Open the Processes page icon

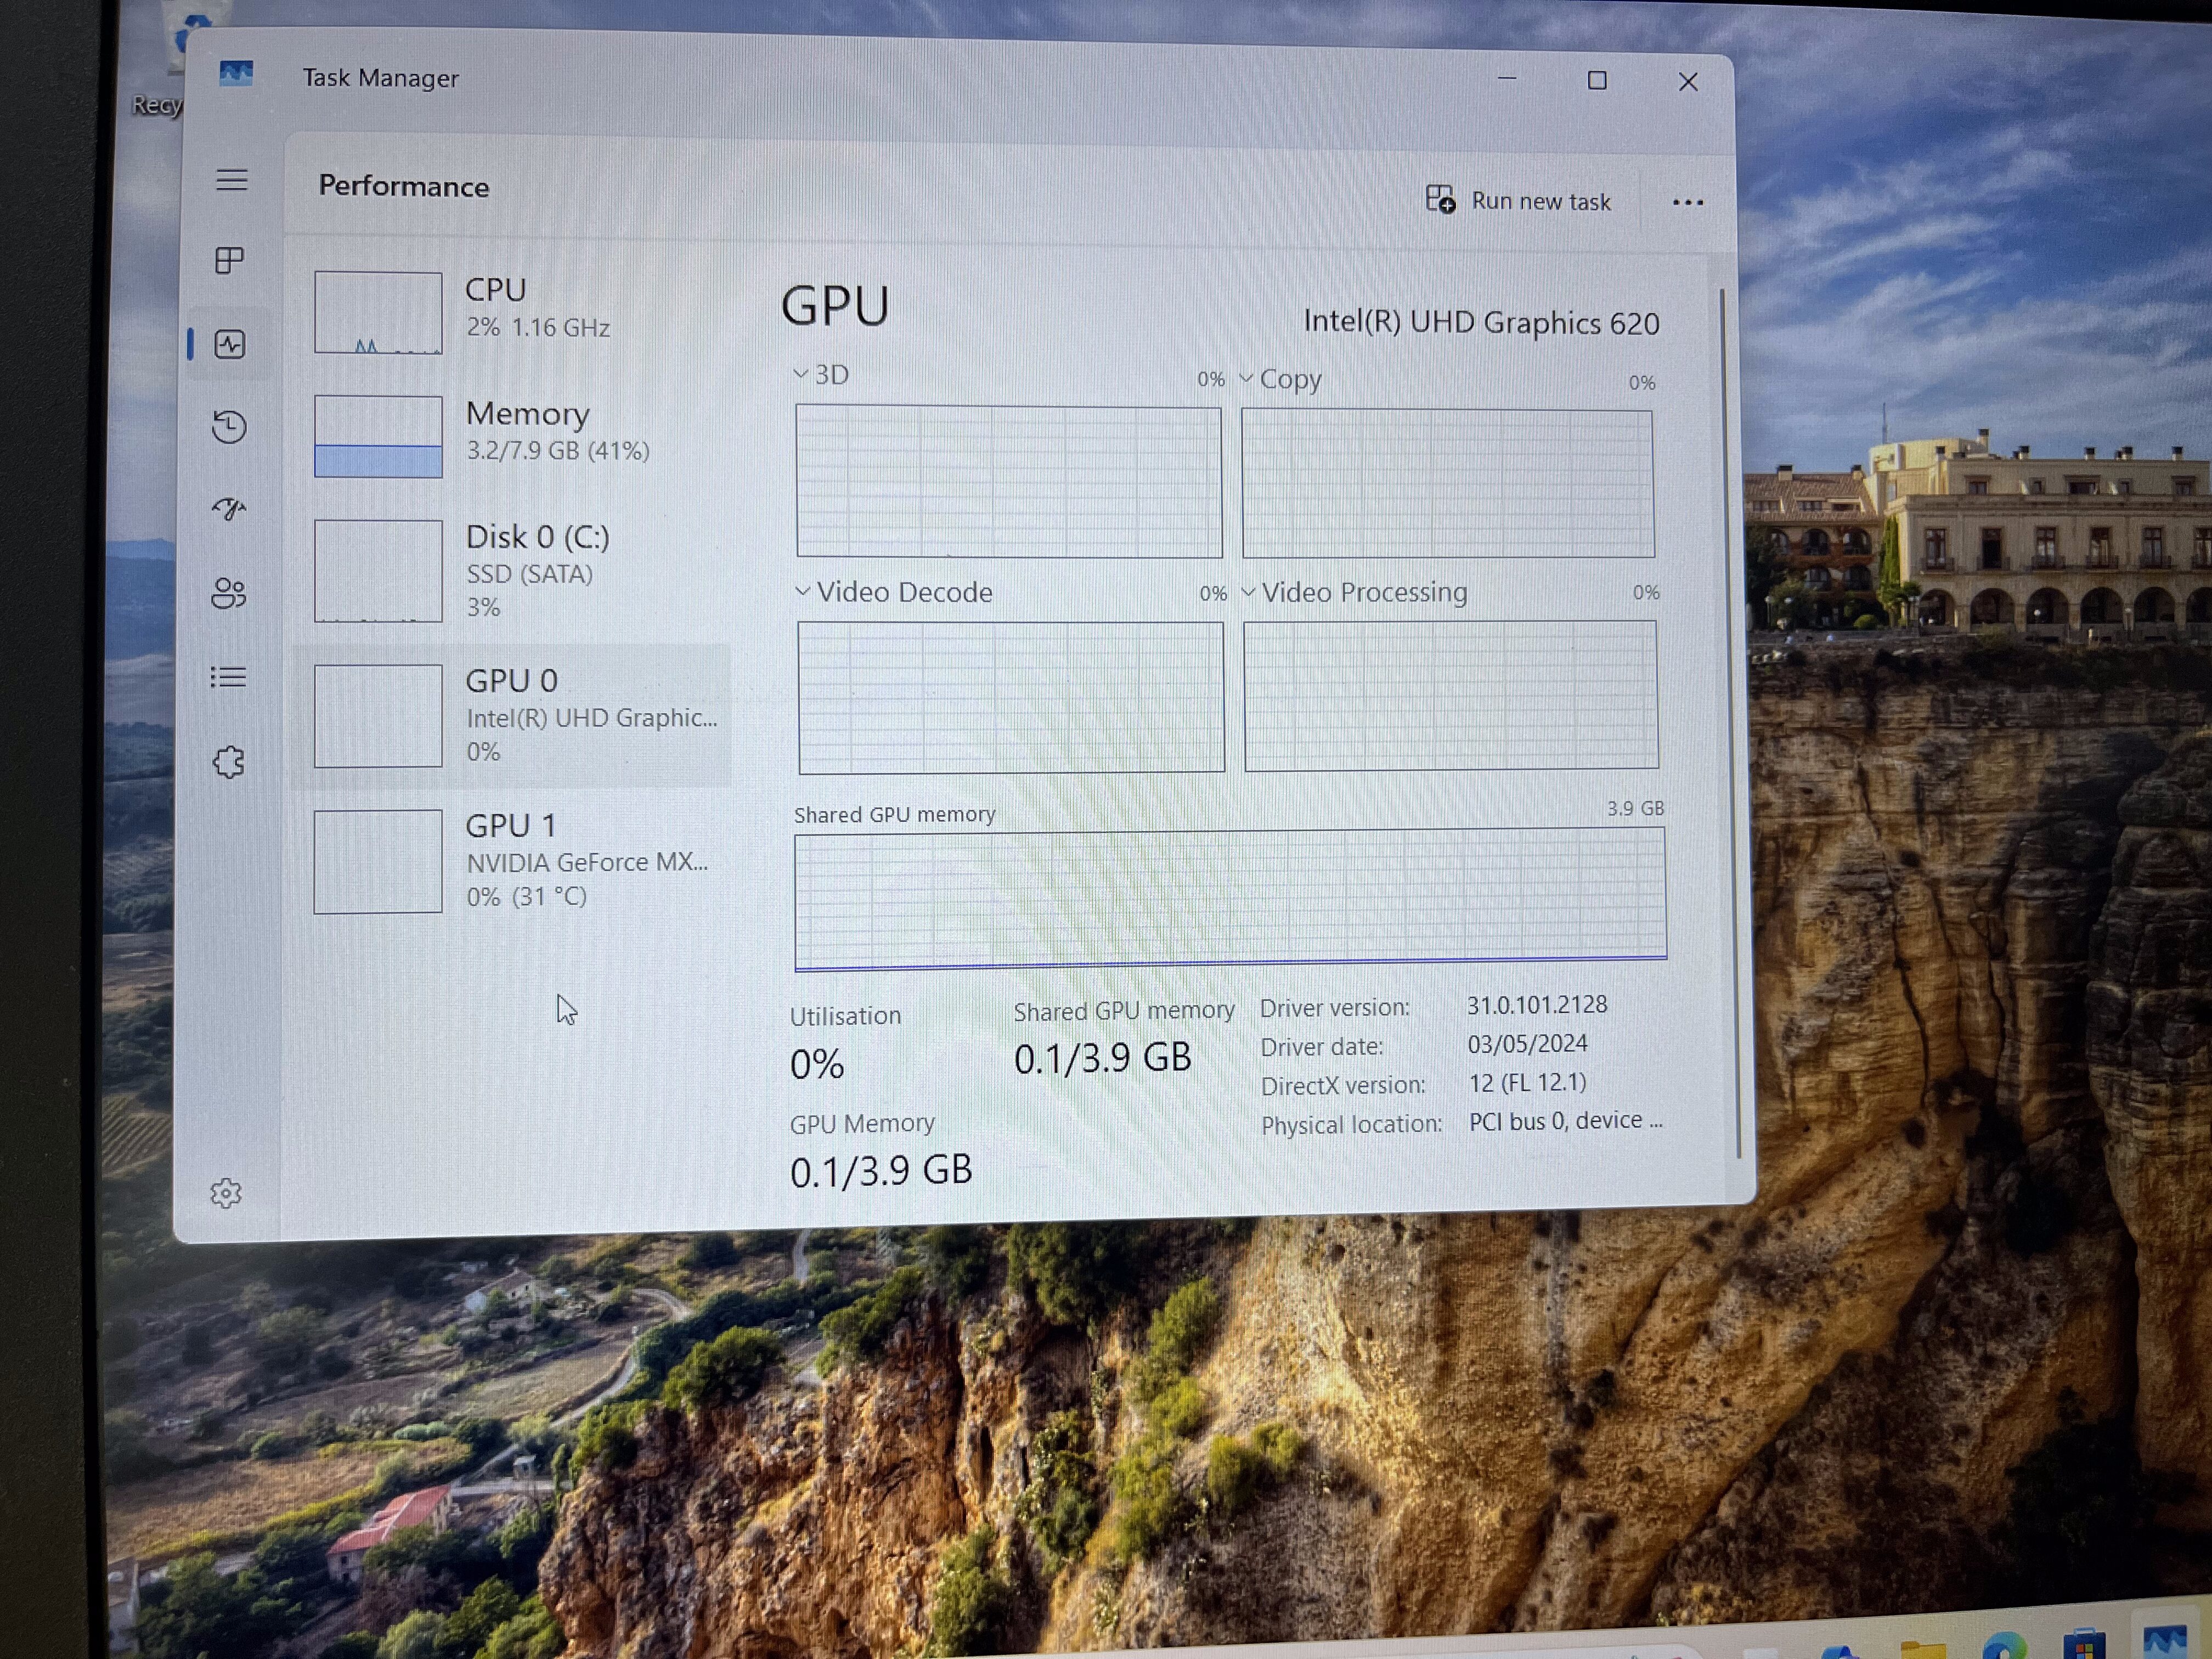tap(230, 261)
